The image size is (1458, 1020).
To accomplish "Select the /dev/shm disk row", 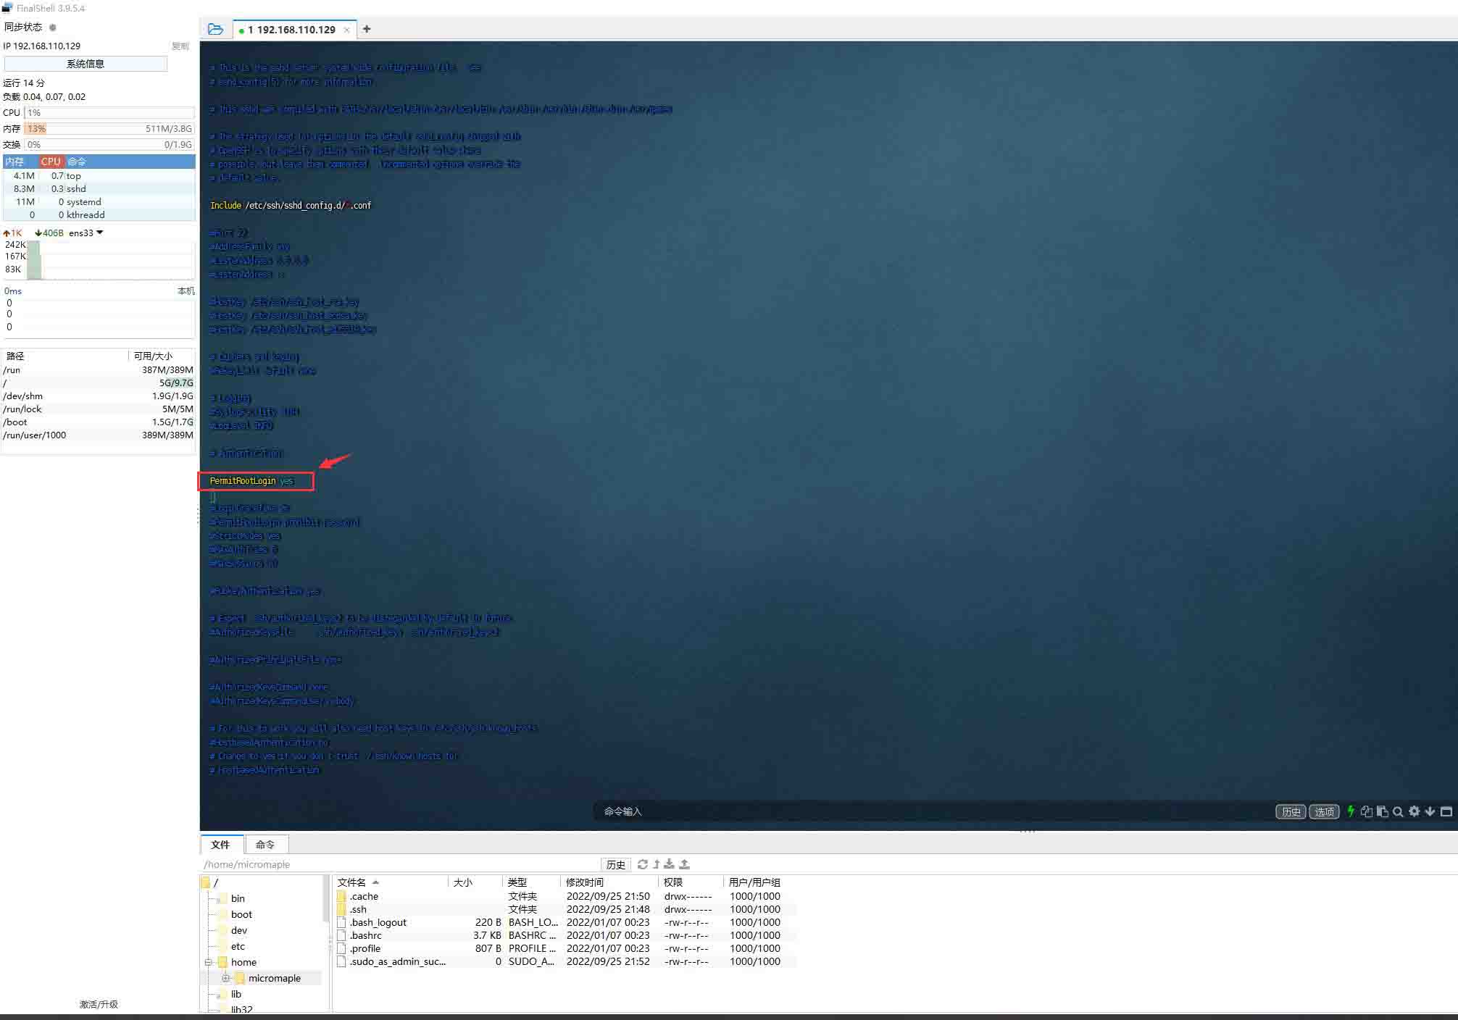I will (x=99, y=396).
